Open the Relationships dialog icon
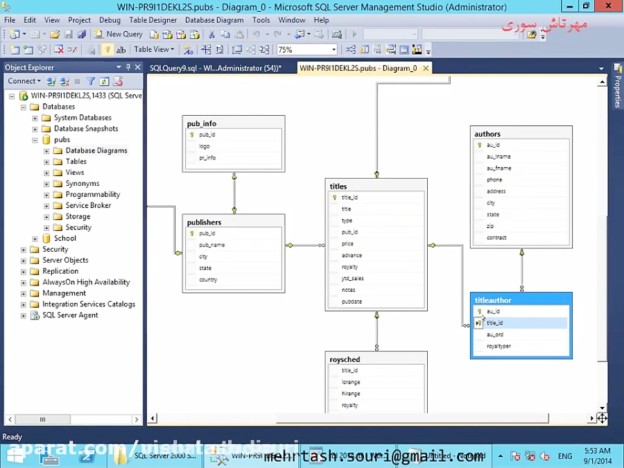This screenshot has width=624, height=468. pyautogui.click(x=351, y=50)
